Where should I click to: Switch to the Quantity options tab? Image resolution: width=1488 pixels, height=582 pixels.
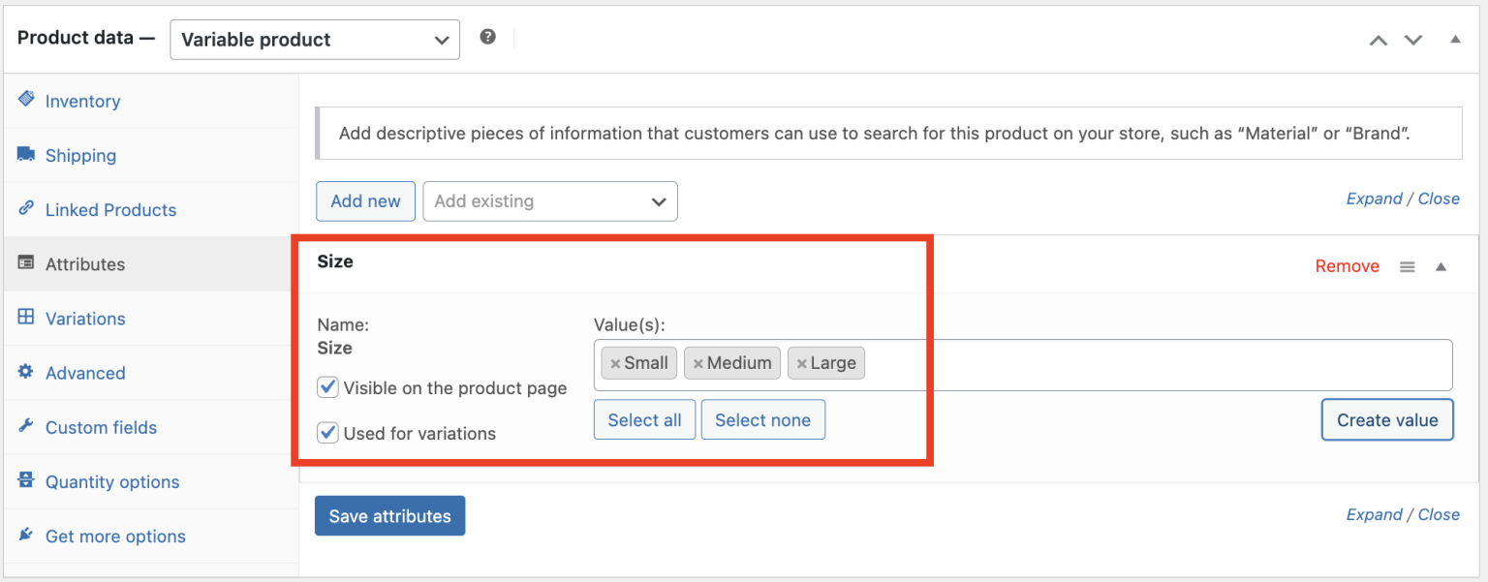(x=109, y=481)
